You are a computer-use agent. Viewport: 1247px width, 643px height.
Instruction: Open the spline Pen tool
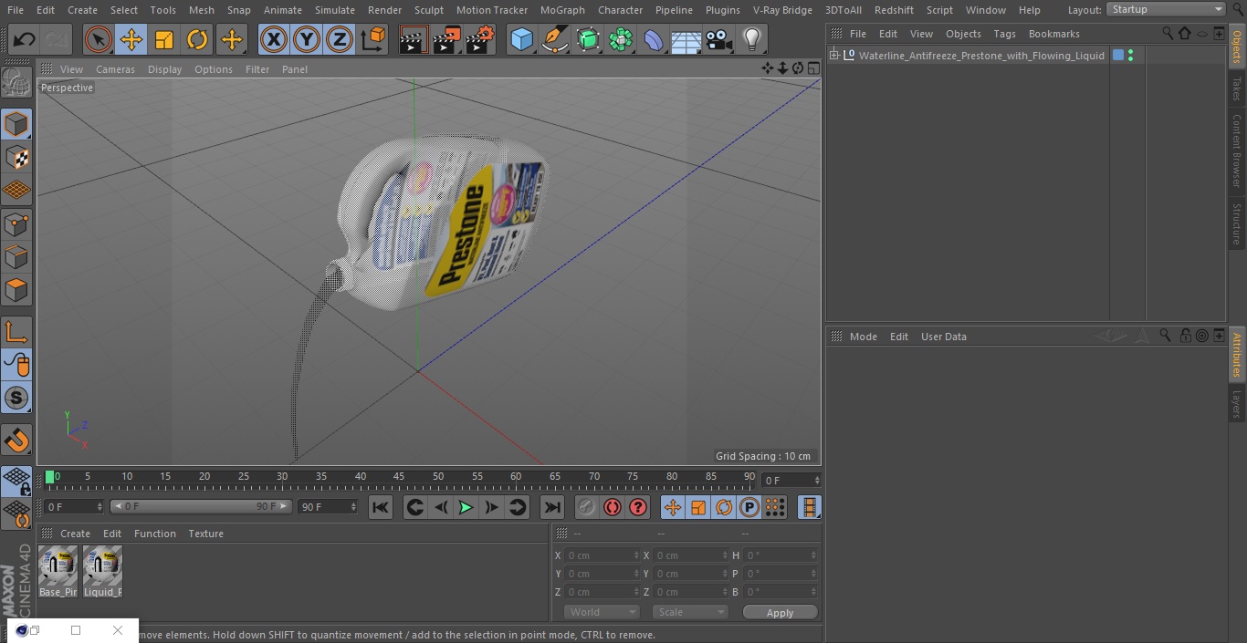[x=554, y=39]
